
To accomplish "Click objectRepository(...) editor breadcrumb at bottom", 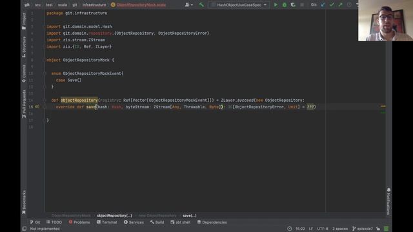I will [x=114, y=215].
